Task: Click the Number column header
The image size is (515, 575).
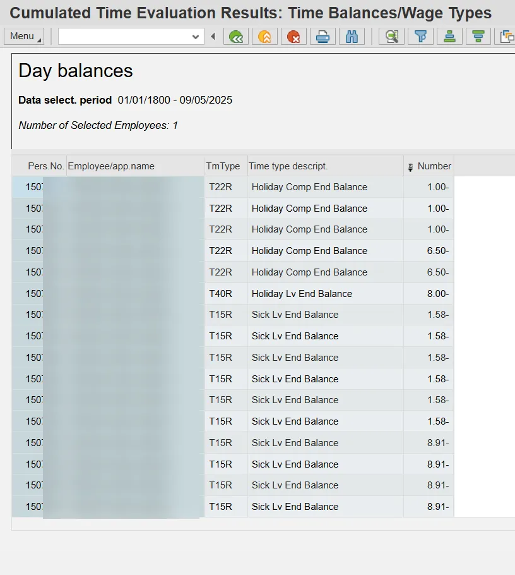Action: click(434, 166)
